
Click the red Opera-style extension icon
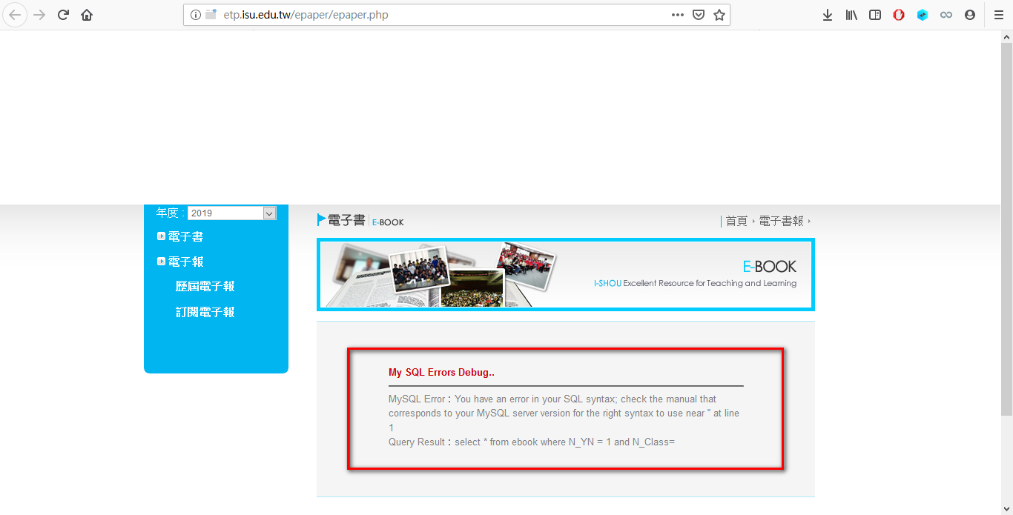coord(899,15)
